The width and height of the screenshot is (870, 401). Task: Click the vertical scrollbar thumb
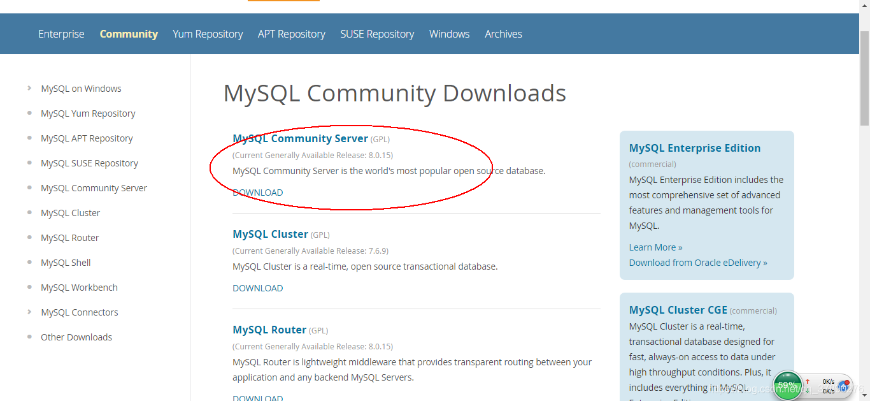click(x=864, y=77)
